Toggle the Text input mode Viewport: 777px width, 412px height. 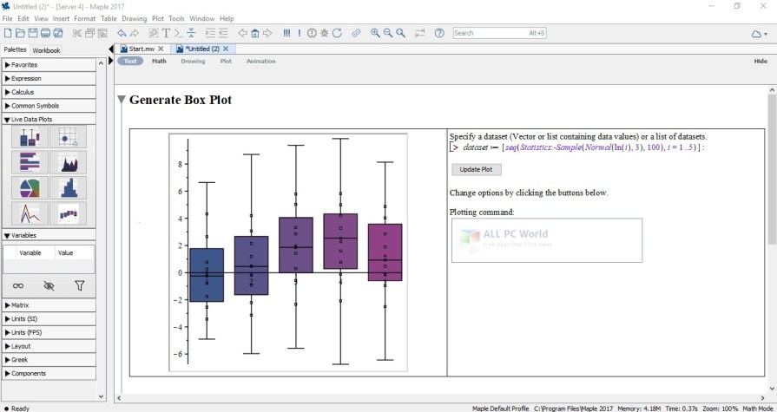pyautogui.click(x=130, y=62)
